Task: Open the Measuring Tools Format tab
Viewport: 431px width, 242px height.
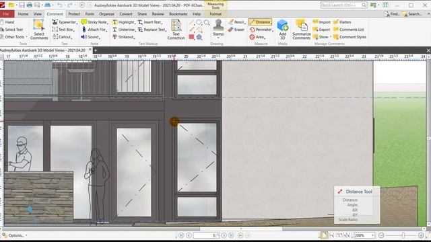Action: 215,13
